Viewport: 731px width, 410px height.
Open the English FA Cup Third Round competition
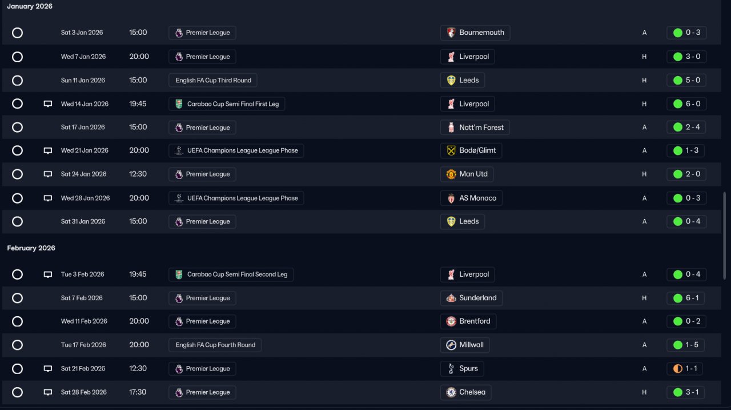[213, 81]
